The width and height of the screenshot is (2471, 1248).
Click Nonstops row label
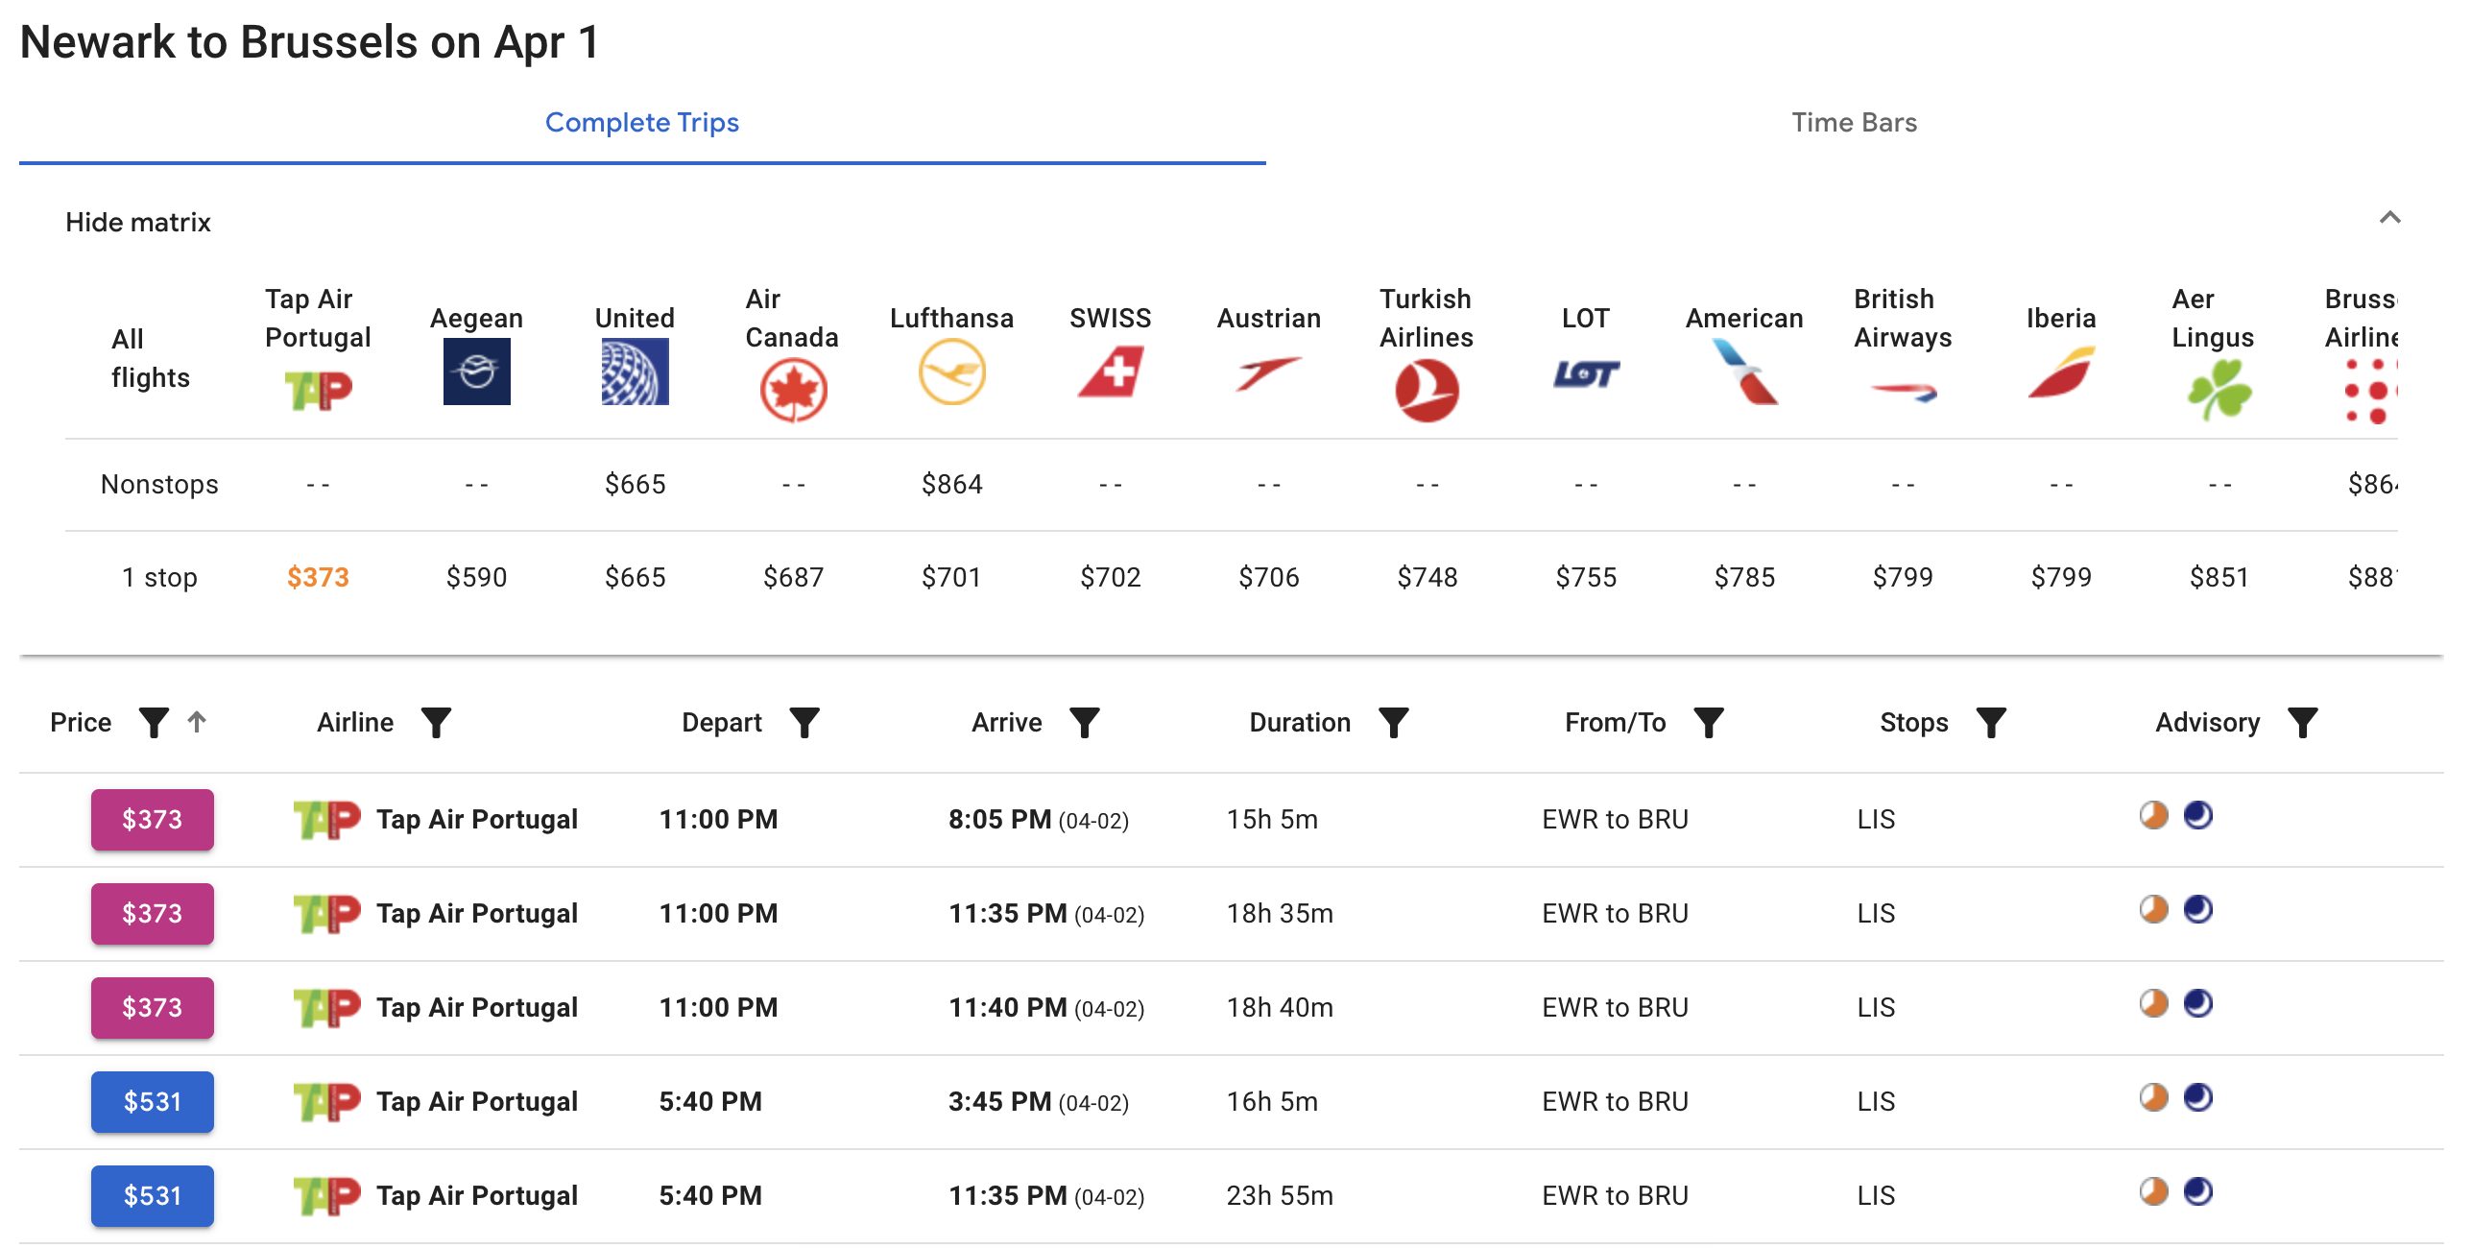point(159,484)
